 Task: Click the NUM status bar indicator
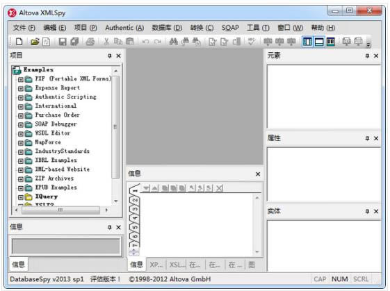340,279
